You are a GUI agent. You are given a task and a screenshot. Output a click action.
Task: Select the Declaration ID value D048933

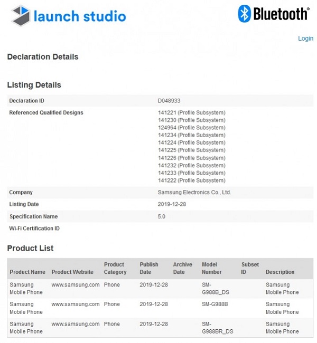169,101
